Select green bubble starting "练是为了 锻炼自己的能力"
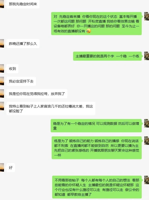Screen dimensions: 149x200 (97, 148)
